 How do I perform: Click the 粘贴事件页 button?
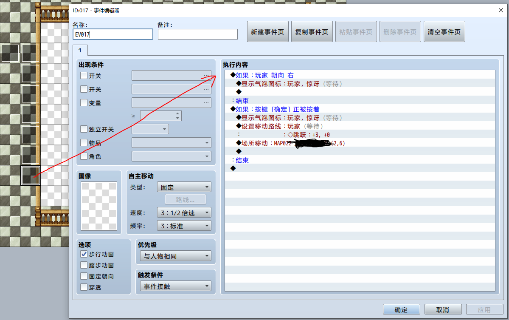pos(356,31)
